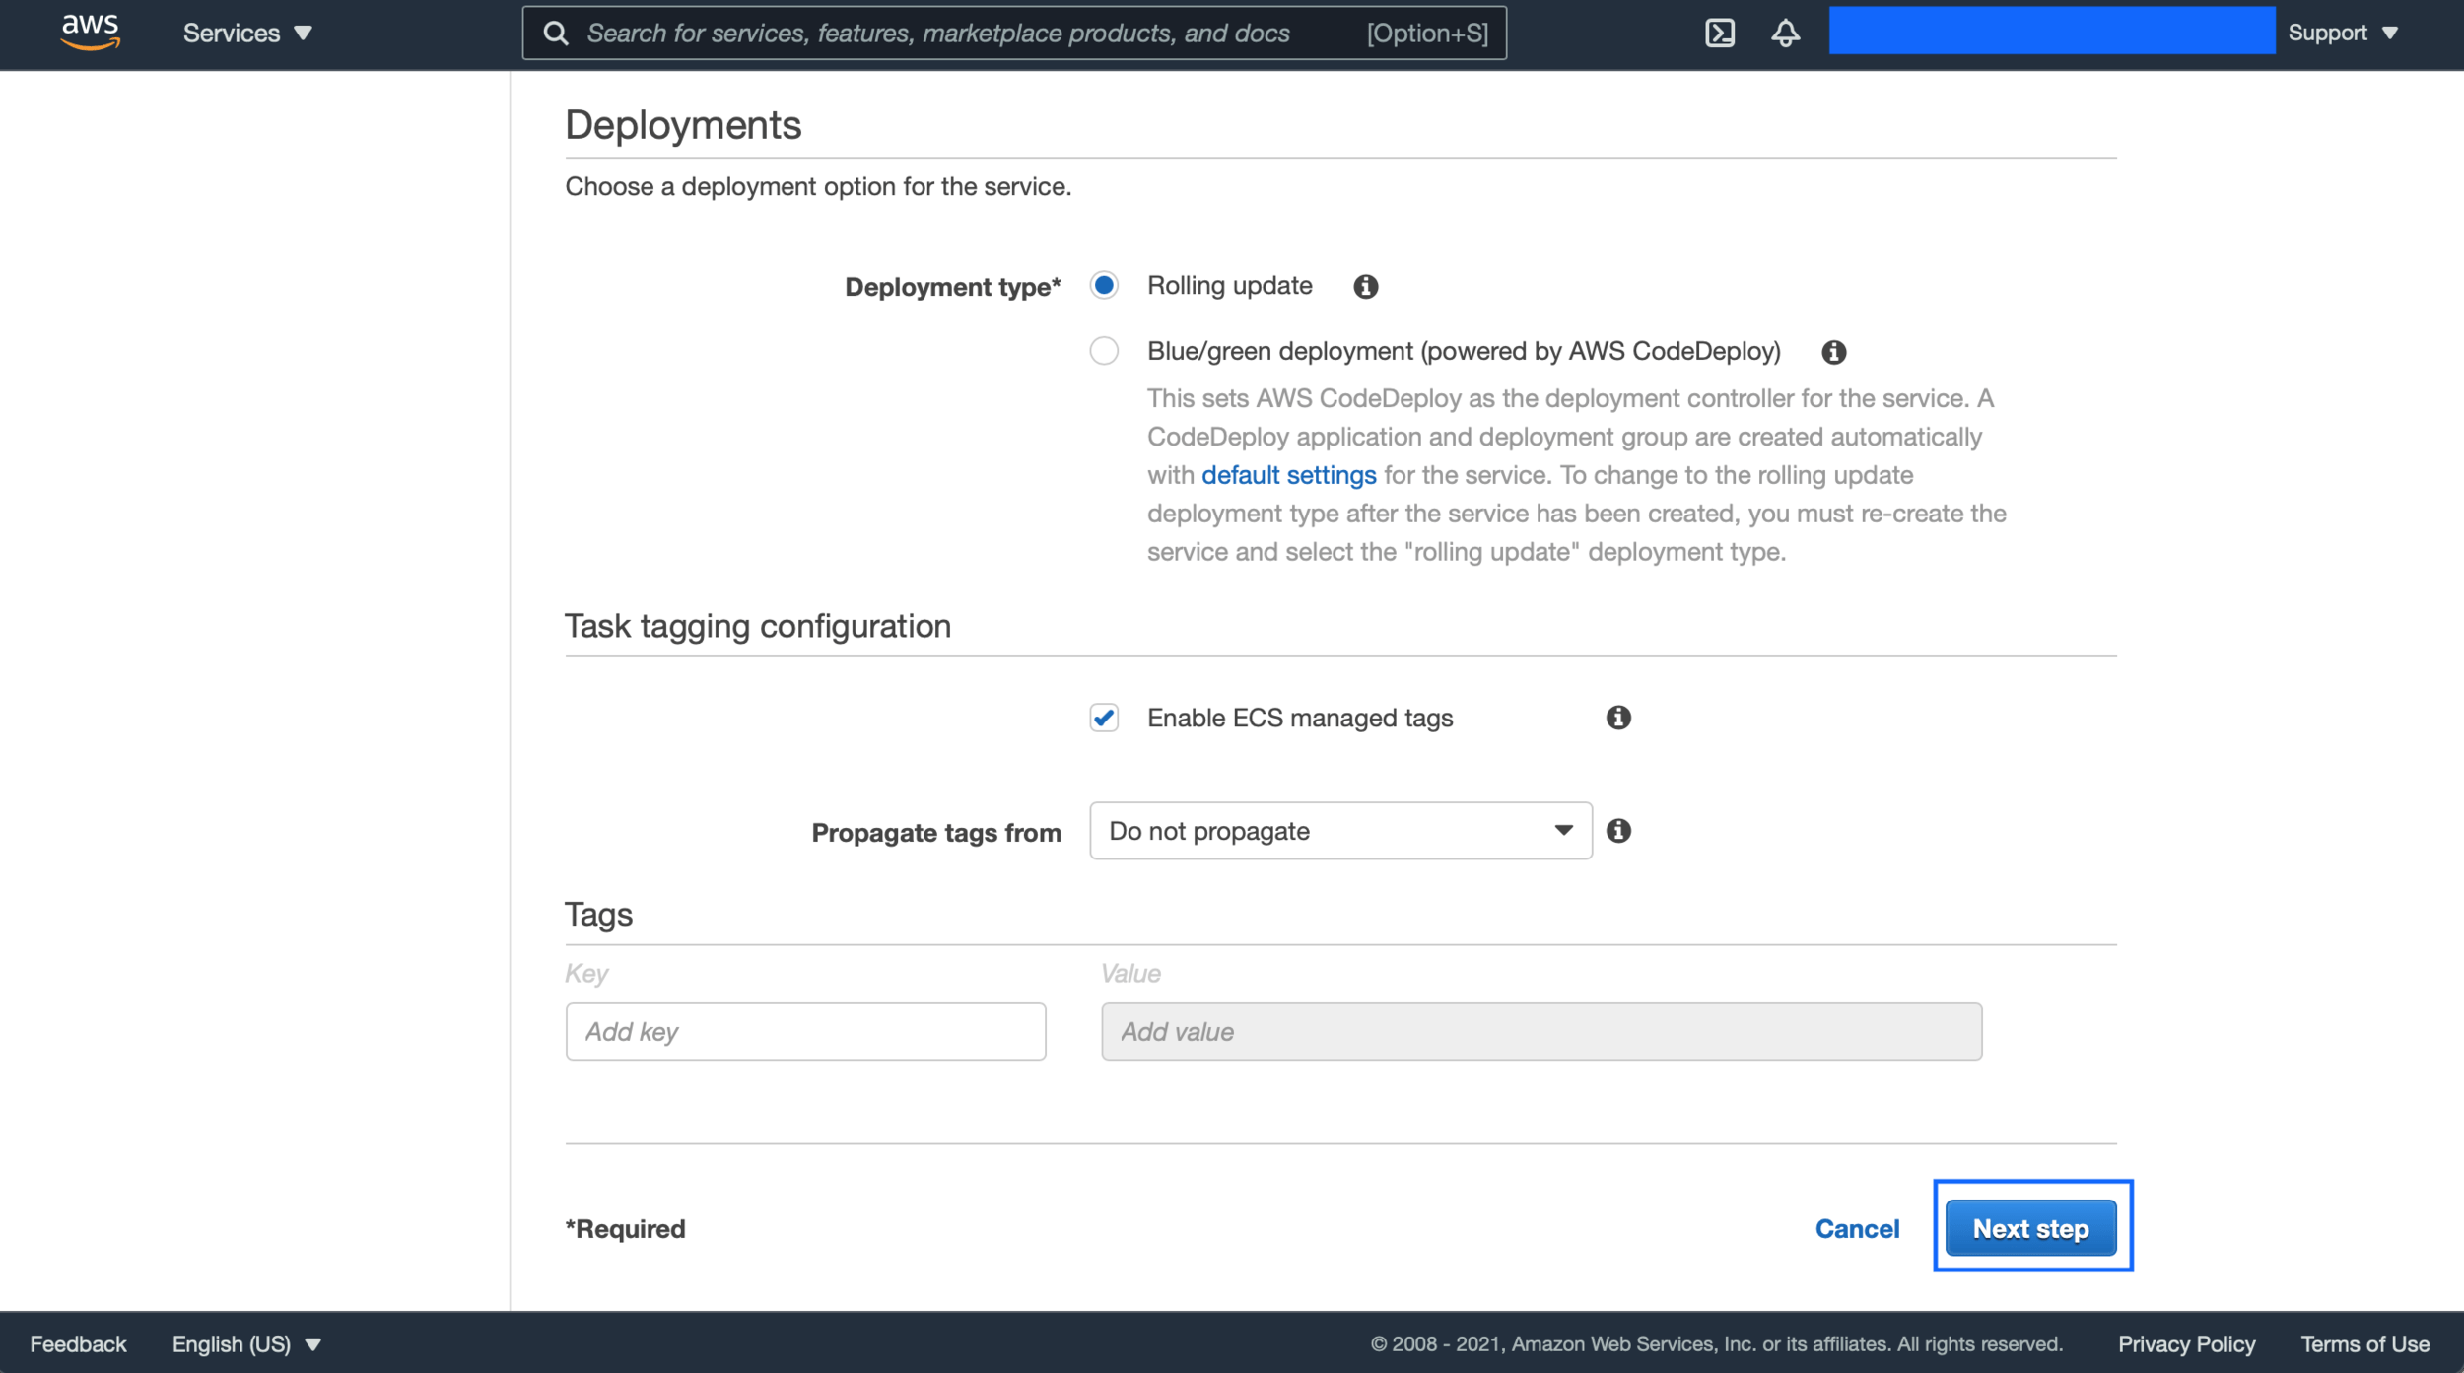Open the Services menu
Screen dimensions: 2464x1373
tap(246, 33)
